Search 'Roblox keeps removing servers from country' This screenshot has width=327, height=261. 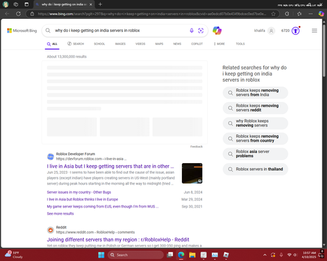click(255, 138)
